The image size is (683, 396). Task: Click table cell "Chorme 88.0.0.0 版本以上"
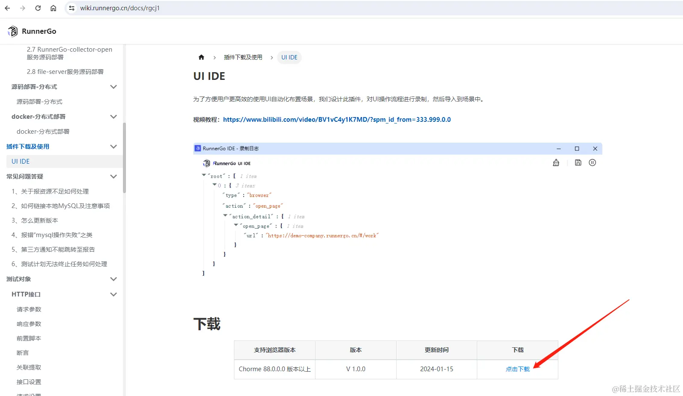point(274,369)
